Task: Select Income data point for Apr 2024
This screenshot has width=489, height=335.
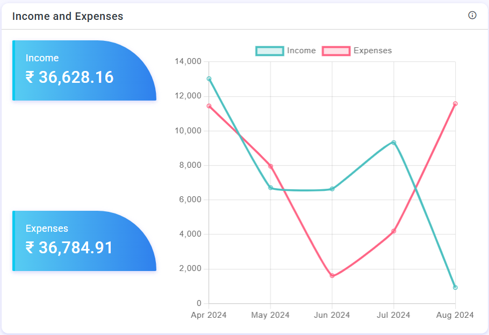Action: point(209,79)
